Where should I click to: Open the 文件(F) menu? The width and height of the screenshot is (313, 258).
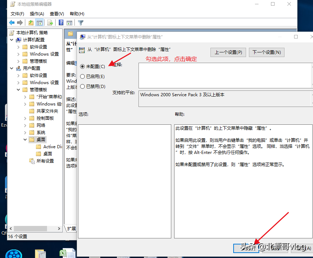click(17, 14)
